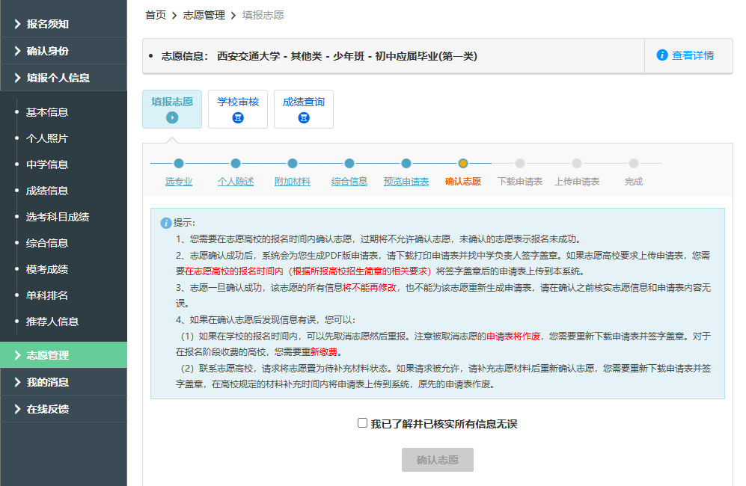Click the info icon beside 查看详情
This screenshot has width=746, height=486.
[x=661, y=55]
